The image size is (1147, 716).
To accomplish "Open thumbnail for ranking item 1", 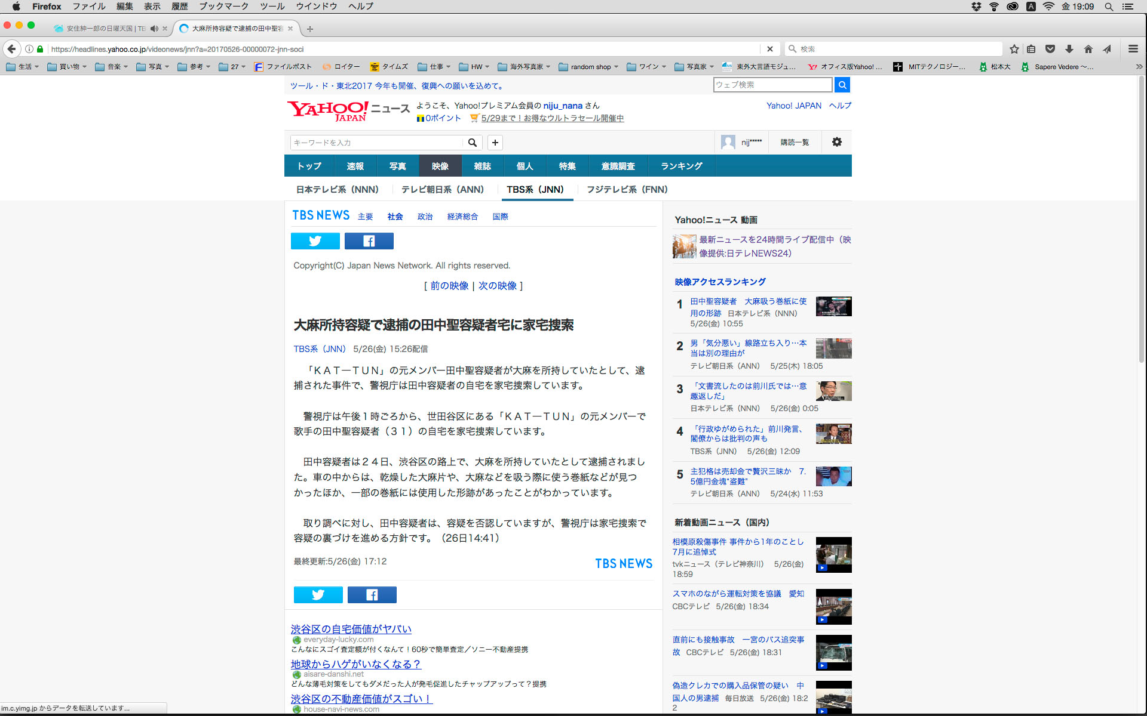I will (833, 307).
